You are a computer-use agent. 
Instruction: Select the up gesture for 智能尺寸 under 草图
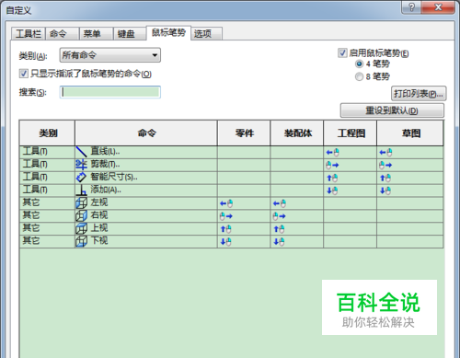(385, 178)
